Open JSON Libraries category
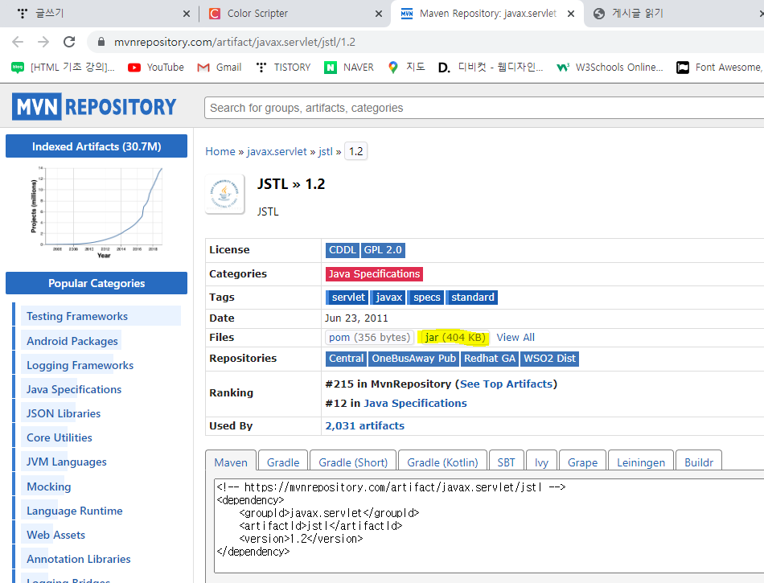 (x=64, y=413)
